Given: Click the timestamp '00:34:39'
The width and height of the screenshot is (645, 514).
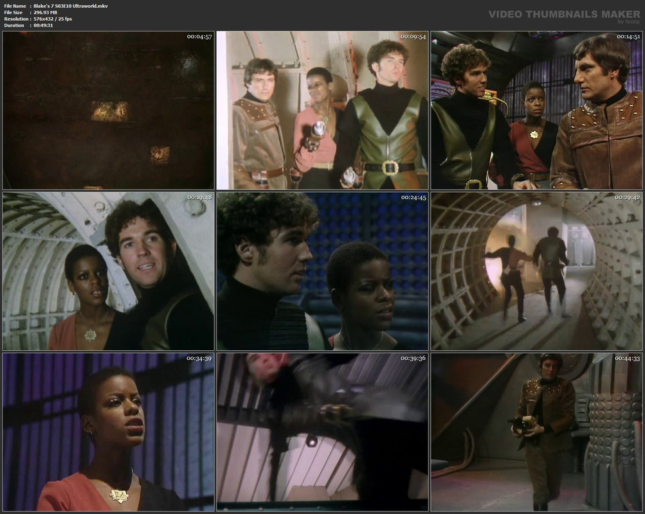Looking at the screenshot, I should (199, 359).
